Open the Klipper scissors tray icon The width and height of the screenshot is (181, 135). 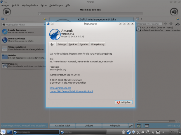138,132
